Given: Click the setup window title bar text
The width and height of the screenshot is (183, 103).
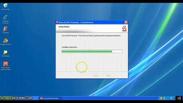Looking at the screenshot, I should pos(76,22).
